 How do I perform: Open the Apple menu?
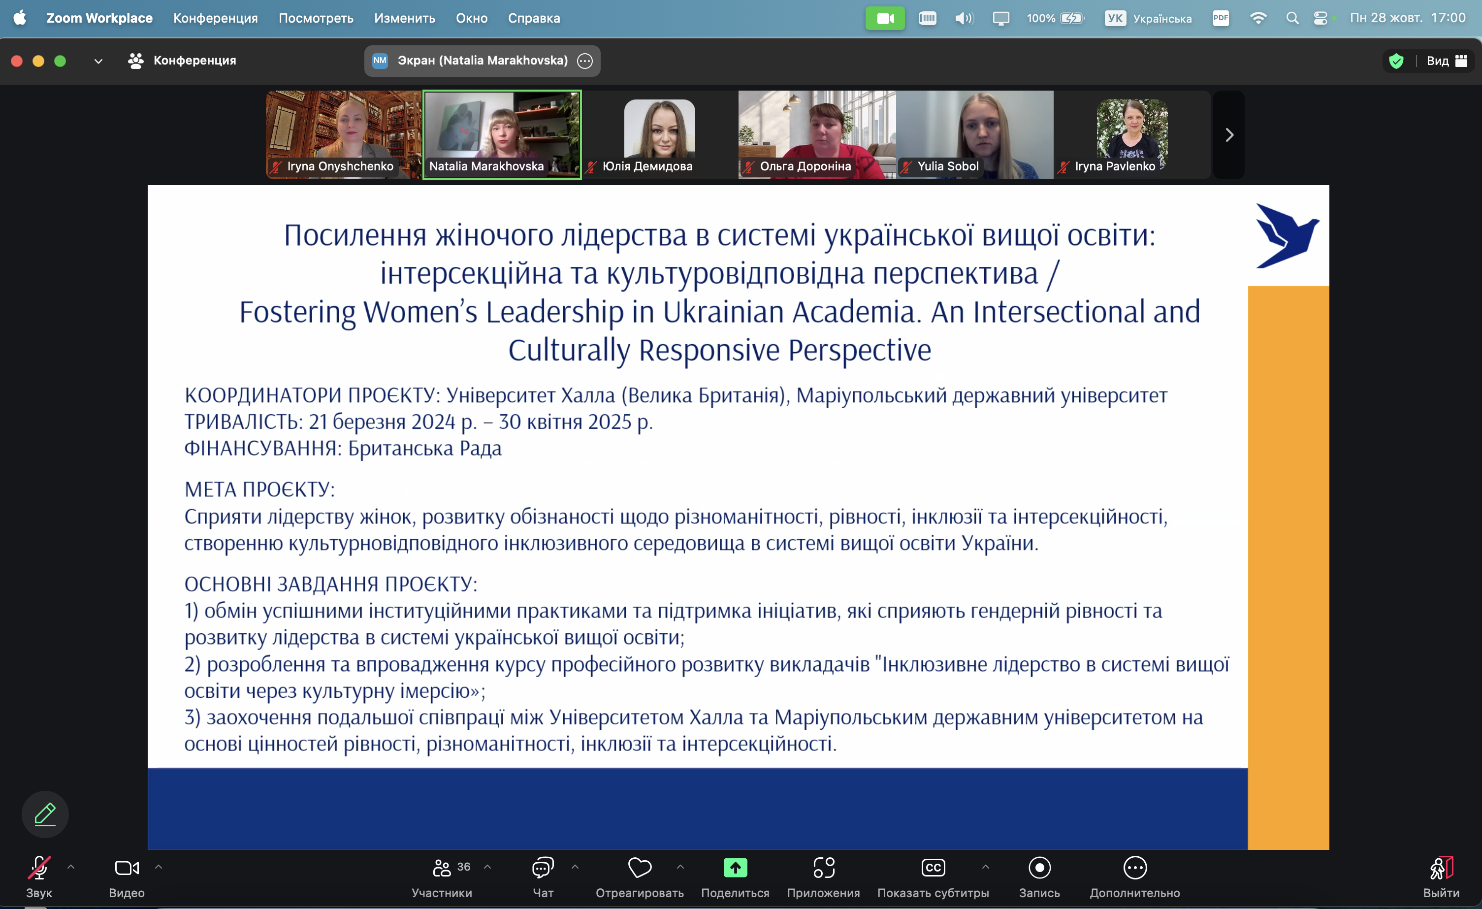click(x=20, y=18)
